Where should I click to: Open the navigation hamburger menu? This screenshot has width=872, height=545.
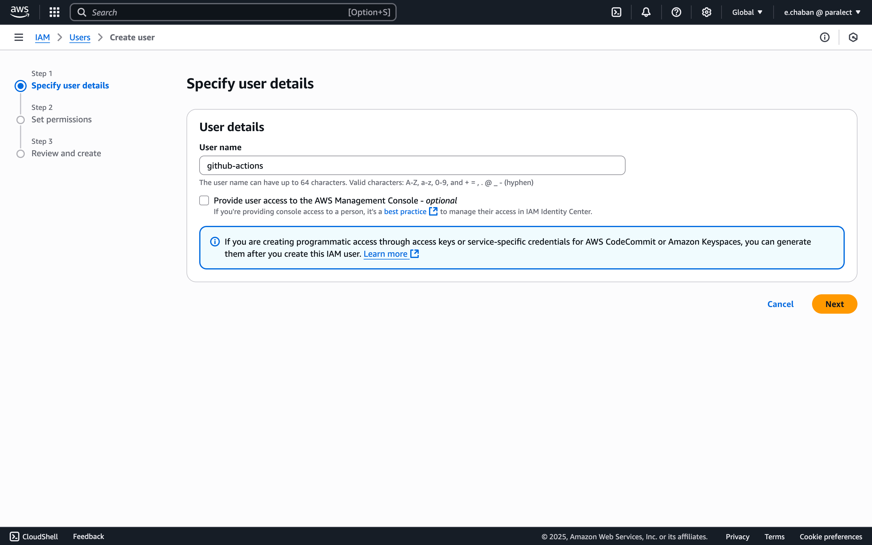click(18, 37)
